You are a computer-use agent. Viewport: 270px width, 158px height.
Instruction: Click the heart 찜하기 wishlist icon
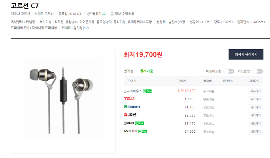point(89,14)
